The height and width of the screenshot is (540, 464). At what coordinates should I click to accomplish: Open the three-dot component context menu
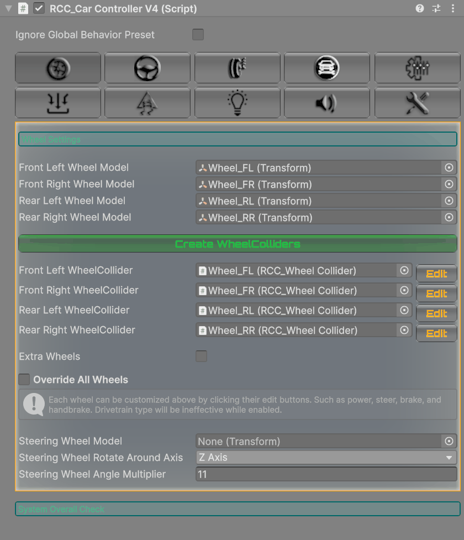click(x=452, y=8)
